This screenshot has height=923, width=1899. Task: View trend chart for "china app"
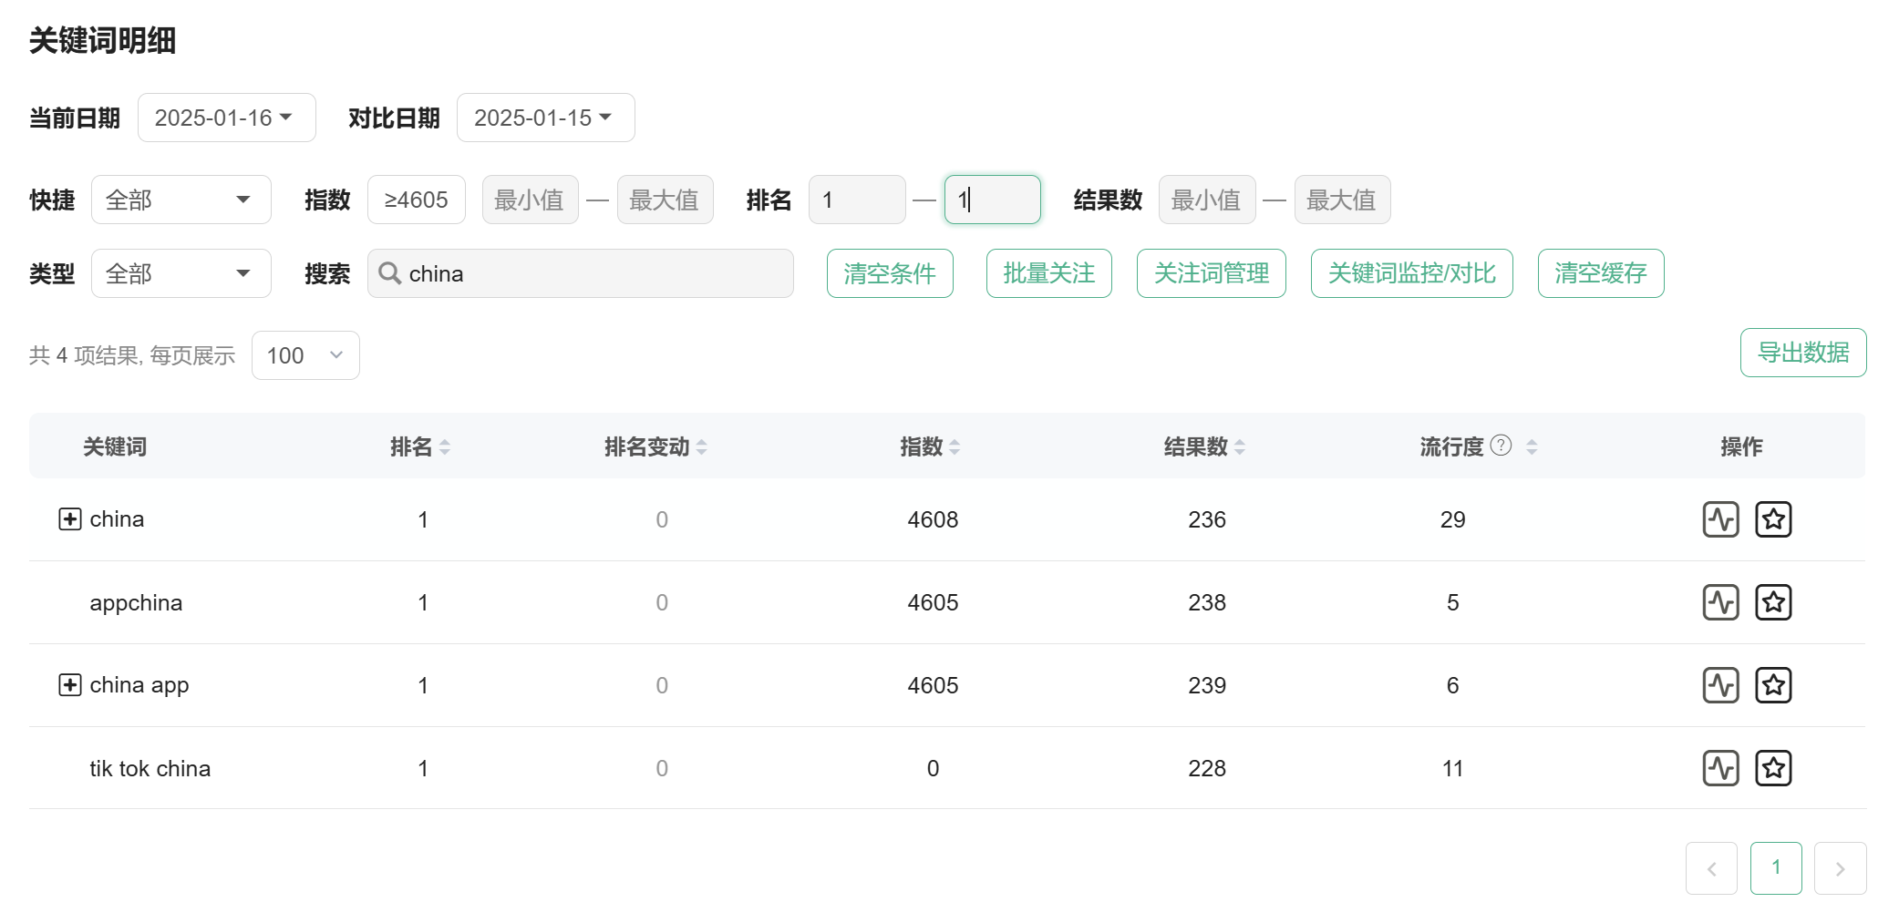click(x=1721, y=684)
